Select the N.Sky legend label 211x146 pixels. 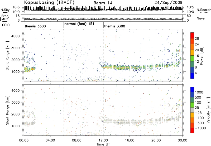(5, 10)
